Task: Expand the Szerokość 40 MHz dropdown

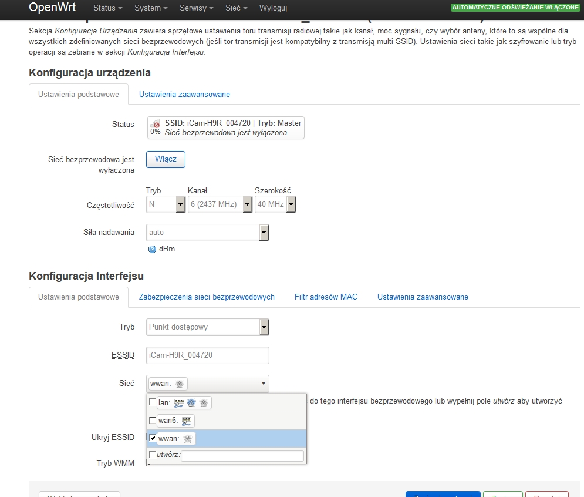Action: point(275,204)
